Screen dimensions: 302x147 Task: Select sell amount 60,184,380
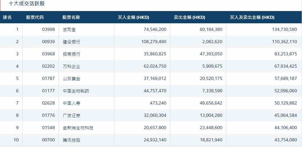(x=211, y=30)
